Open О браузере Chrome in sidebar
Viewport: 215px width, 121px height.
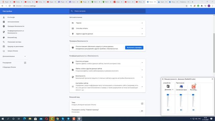9,67
